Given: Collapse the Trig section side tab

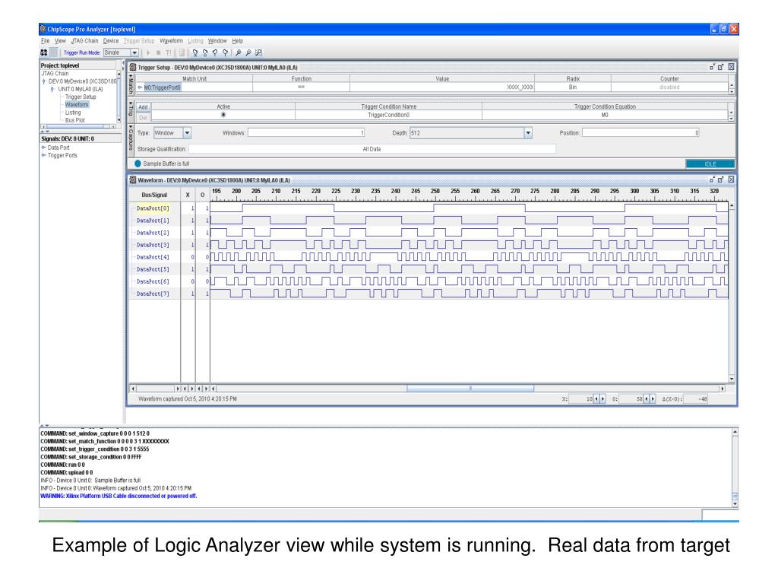Looking at the screenshot, I should coord(131,110).
